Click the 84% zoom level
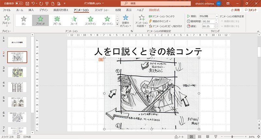The width and height of the screenshot is (261, 139). [252, 137]
